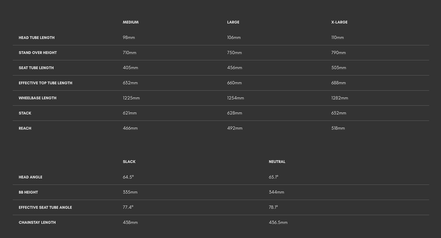Select the SEAT TUBE LENGTH row label
The height and width of the screenshot is (238, 441).
tap(36, 68)
